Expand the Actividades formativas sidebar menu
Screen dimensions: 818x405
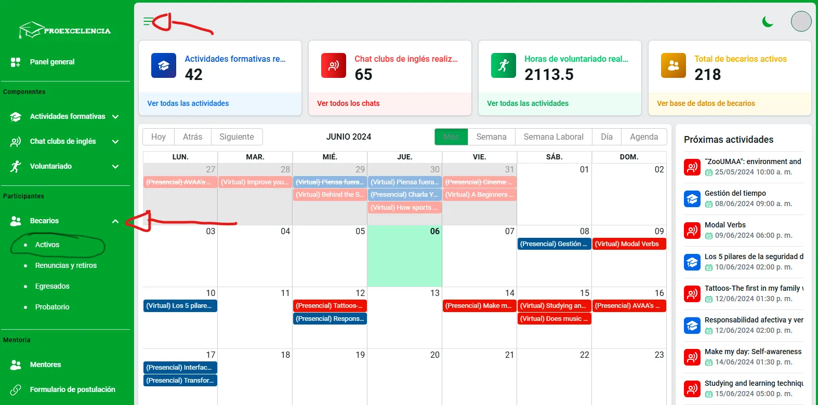pyautogui.click(x=115, y=117)
